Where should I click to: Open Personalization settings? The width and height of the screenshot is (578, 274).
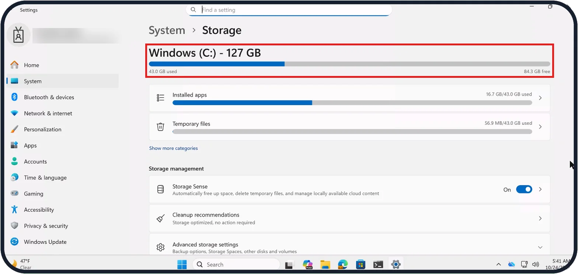click(x=63, y=129)
